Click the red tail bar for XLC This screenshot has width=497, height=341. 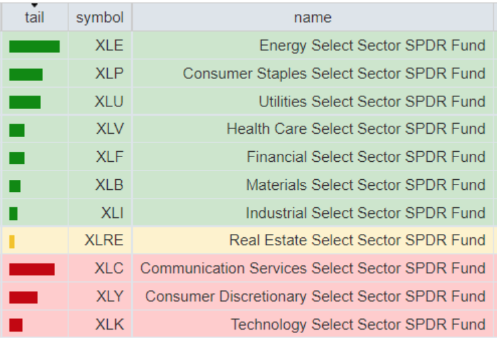tap(32, 269)
